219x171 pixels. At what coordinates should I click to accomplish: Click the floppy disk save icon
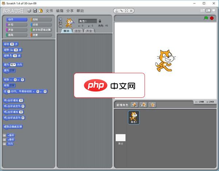pyautogui.click(x=35, y=11)
